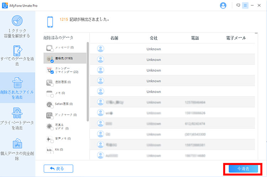Toggle the 連絡先 (1193) checkbox
267x177 pixels.
click(x=52, y=61)
